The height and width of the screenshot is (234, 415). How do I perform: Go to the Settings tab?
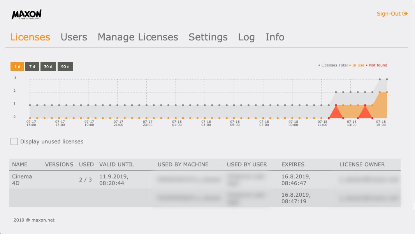click(208, 37)
